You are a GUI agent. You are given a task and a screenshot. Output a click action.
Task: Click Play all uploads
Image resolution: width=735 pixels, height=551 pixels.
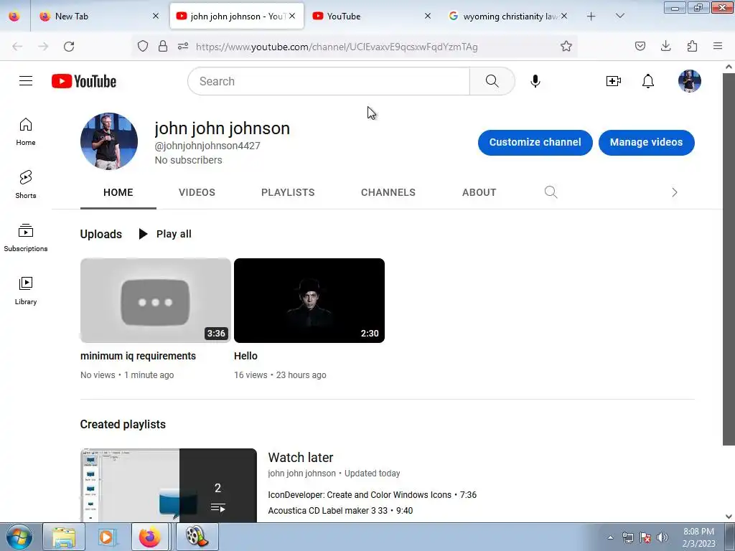(165, 234)
